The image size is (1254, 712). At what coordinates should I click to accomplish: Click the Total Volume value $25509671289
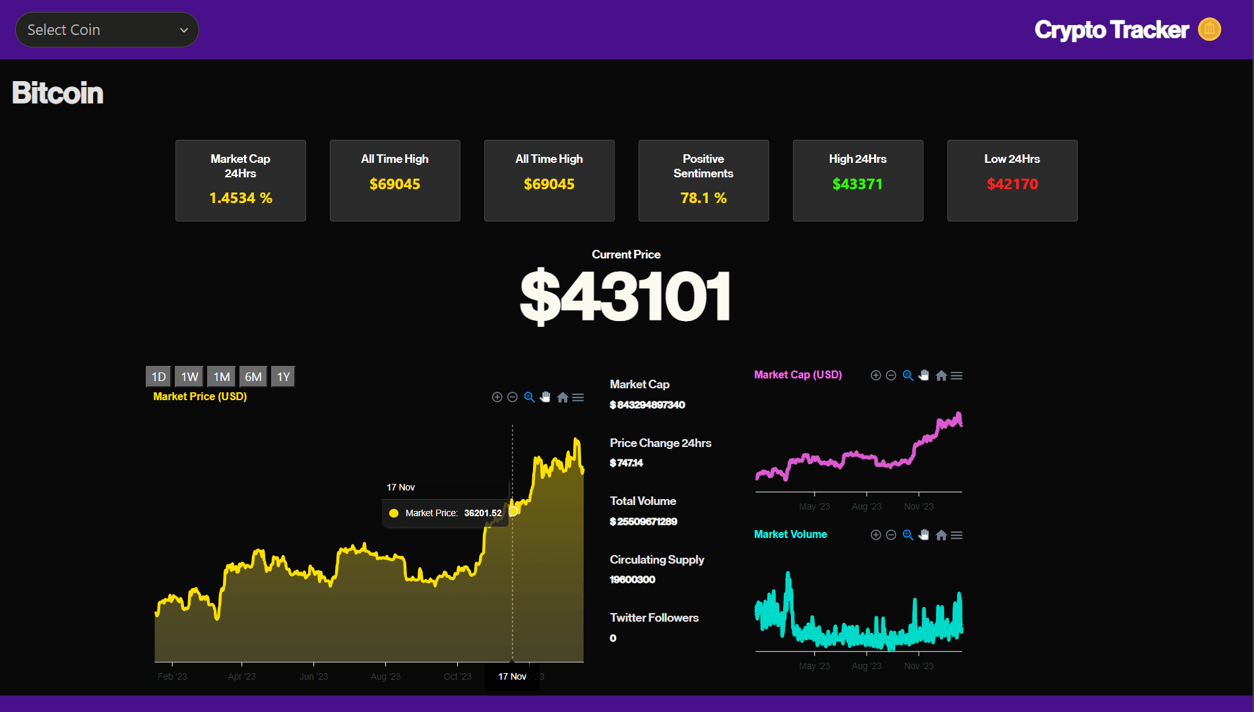click(x=643, y=521)
